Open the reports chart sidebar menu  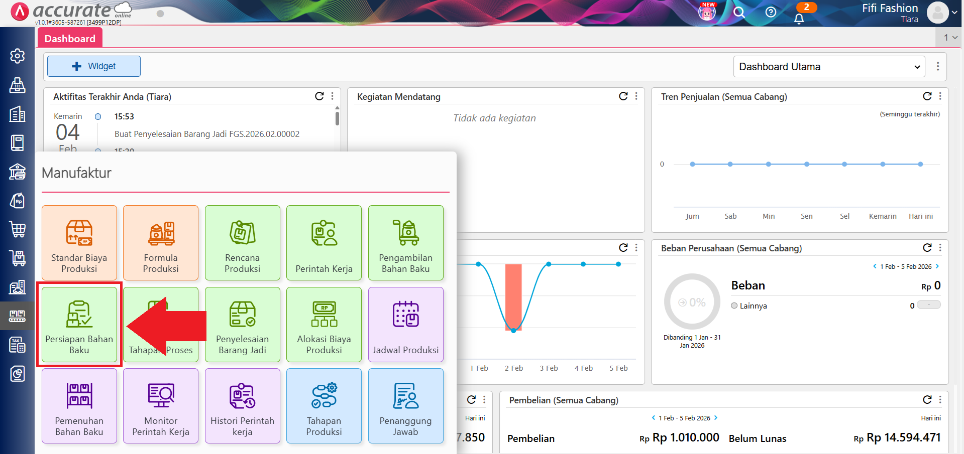point(18,374)
